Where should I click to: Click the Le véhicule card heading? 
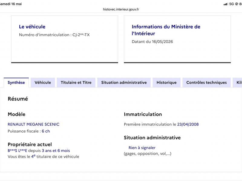[32, 27]
